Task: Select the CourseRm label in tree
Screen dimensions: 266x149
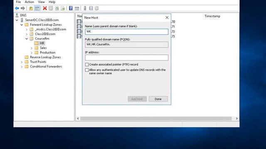Action: (42, 38)
